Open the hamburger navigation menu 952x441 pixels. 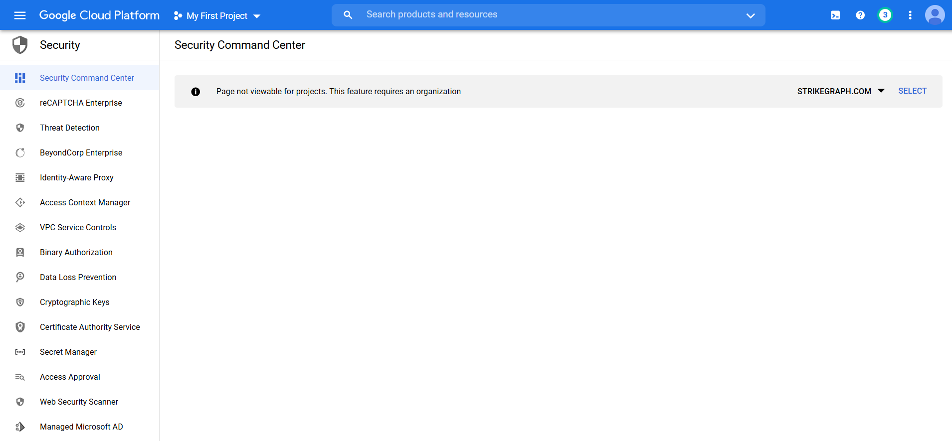[x=20, y=15]
